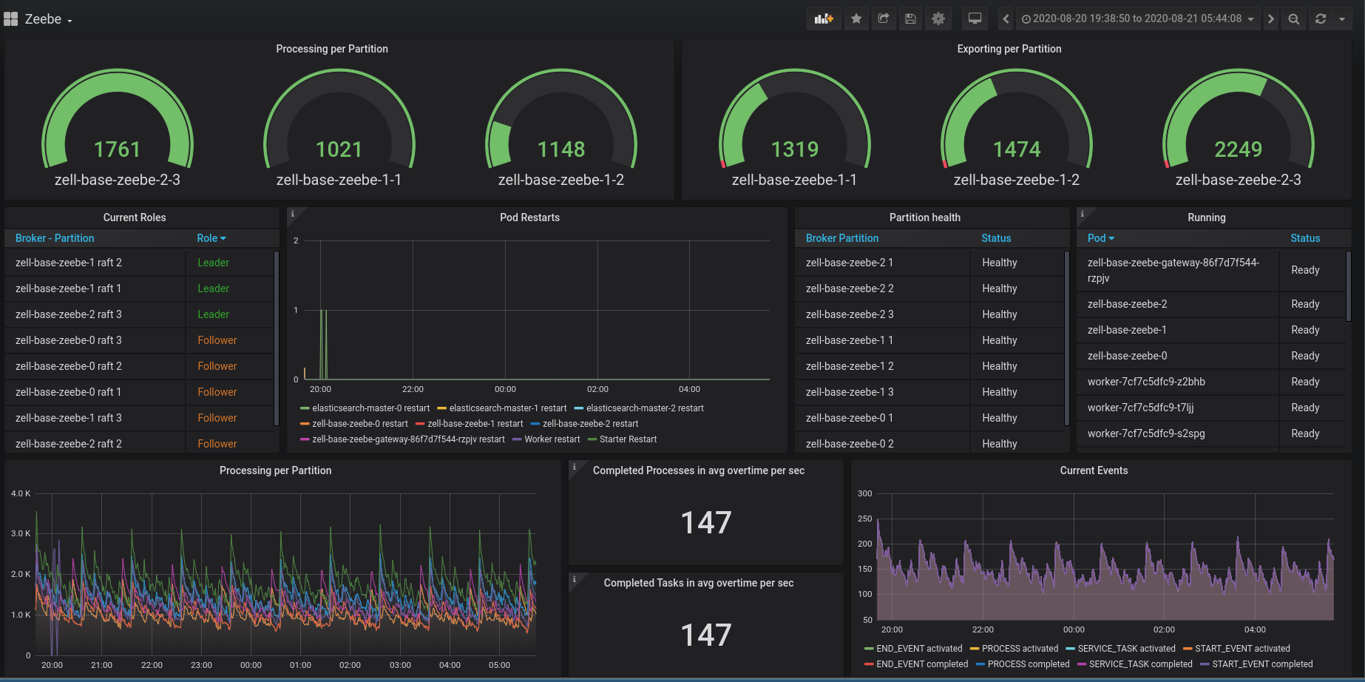
Task: Click the Leader role for zell-base-zeebe-2 raft 3
Action: (213, 314)
